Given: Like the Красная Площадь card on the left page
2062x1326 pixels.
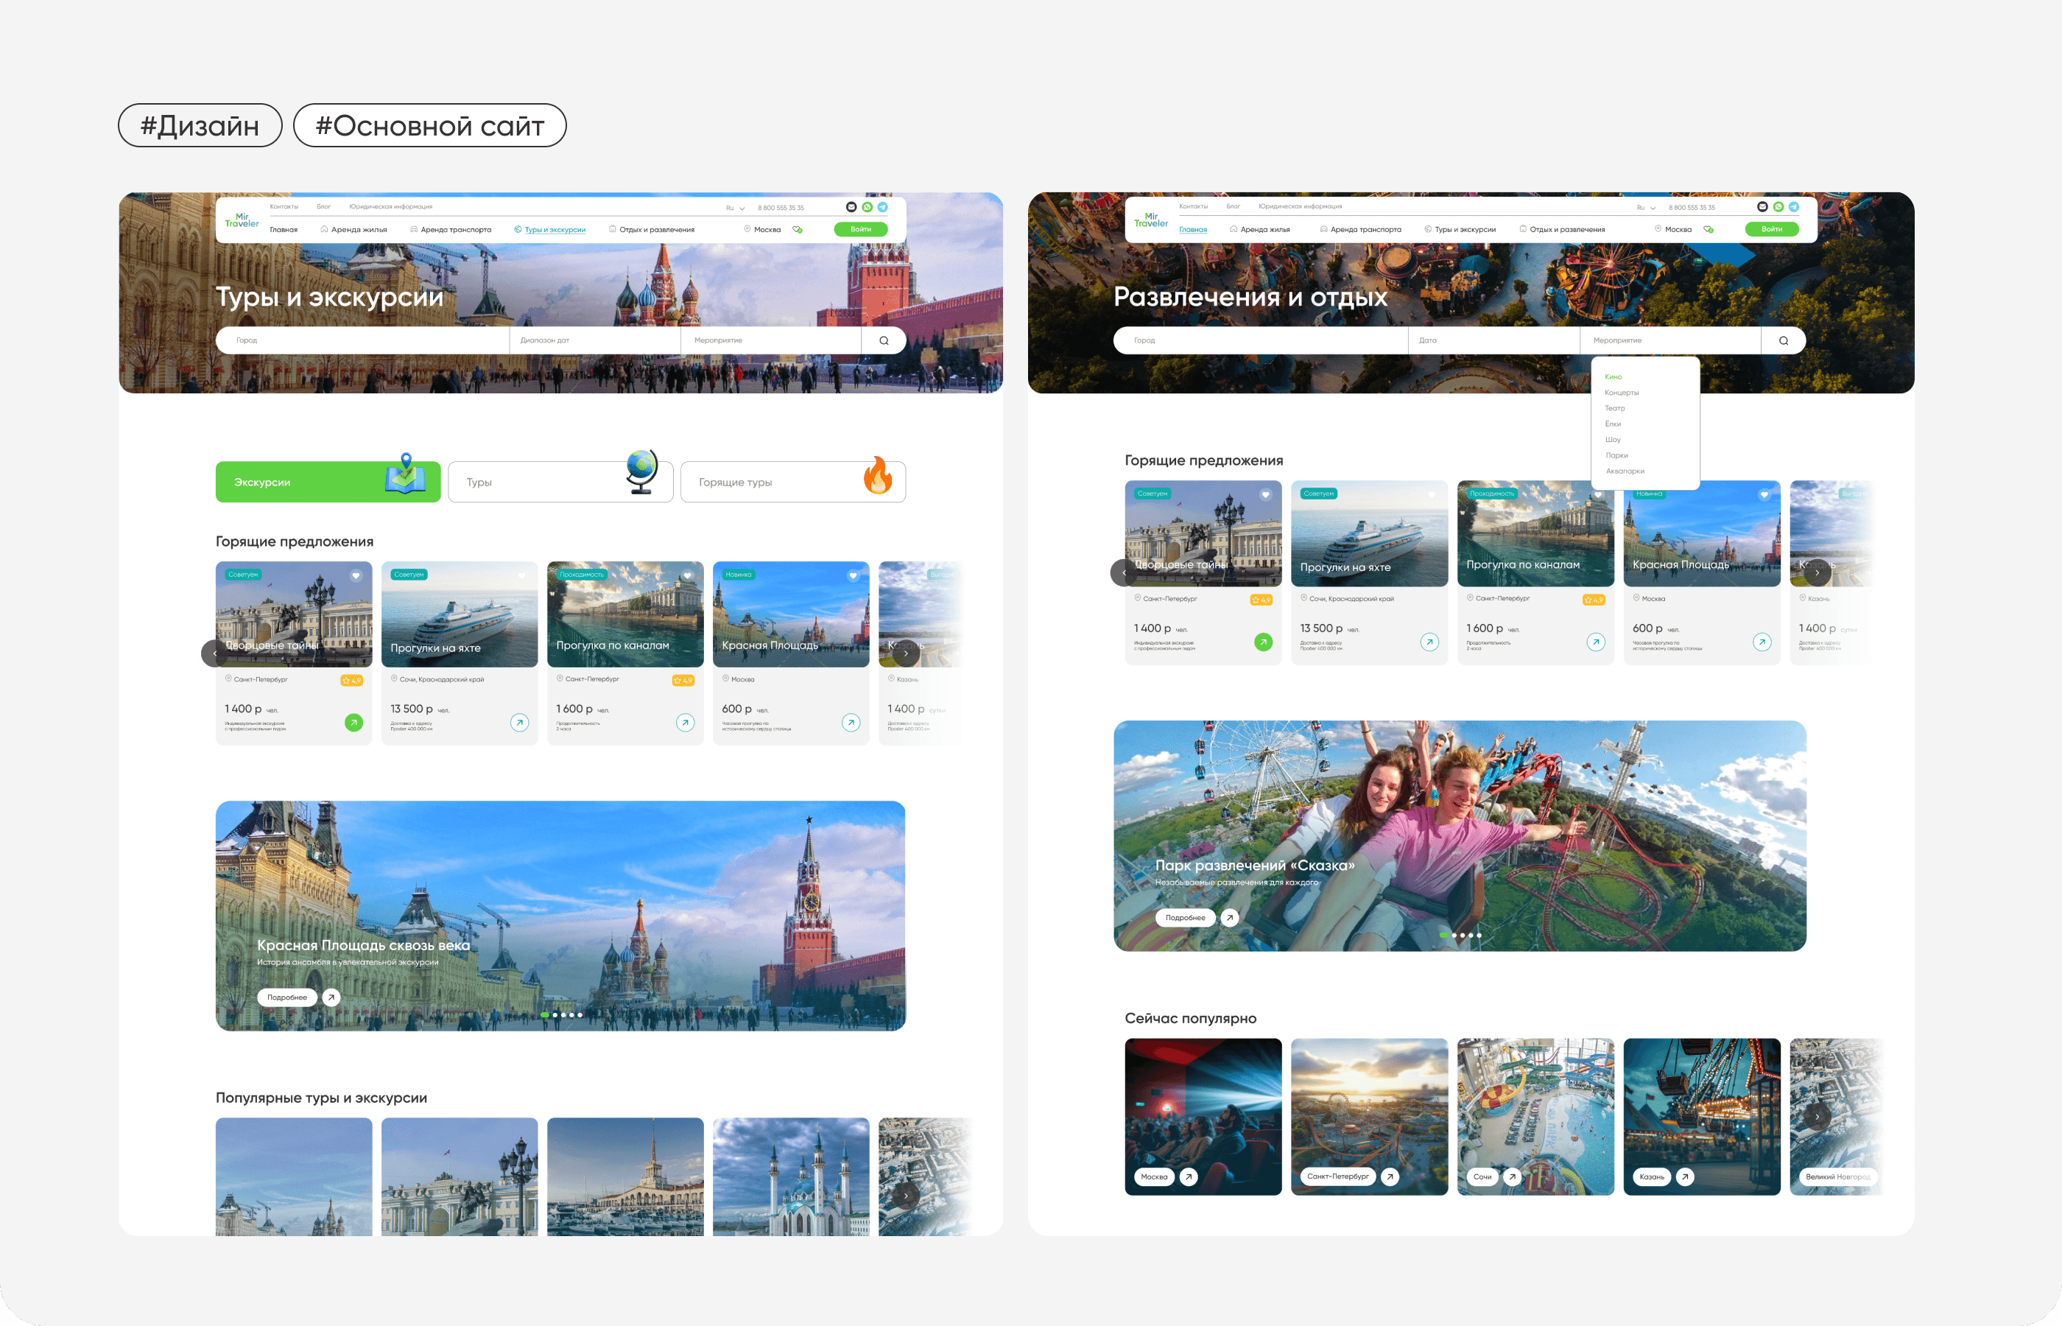Looking at the screenshot, I should click(853, 575).
